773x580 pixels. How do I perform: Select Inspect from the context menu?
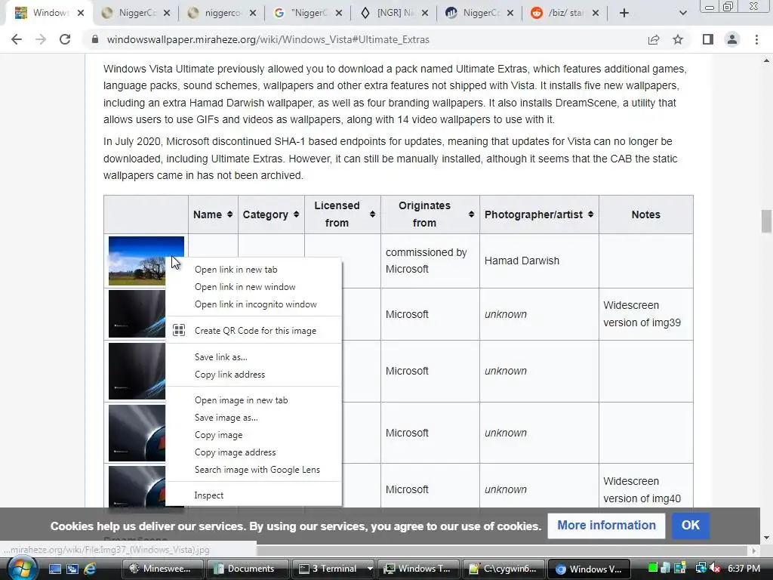pyautogui.click(x=254, y=495)
